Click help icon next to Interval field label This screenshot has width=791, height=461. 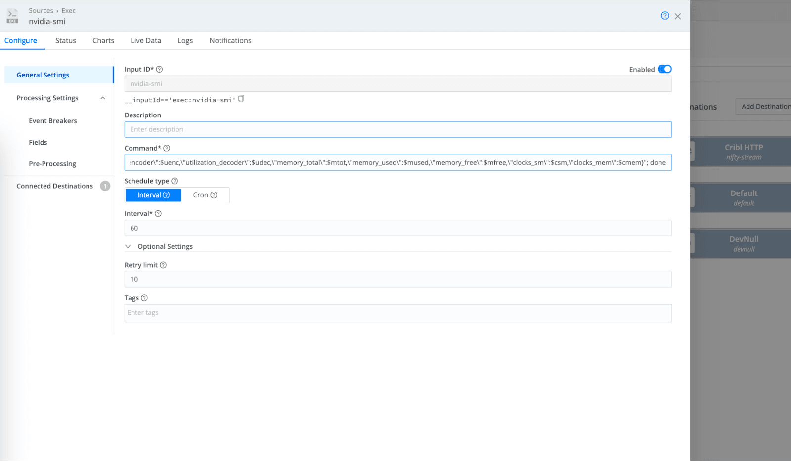coord(158,214)
